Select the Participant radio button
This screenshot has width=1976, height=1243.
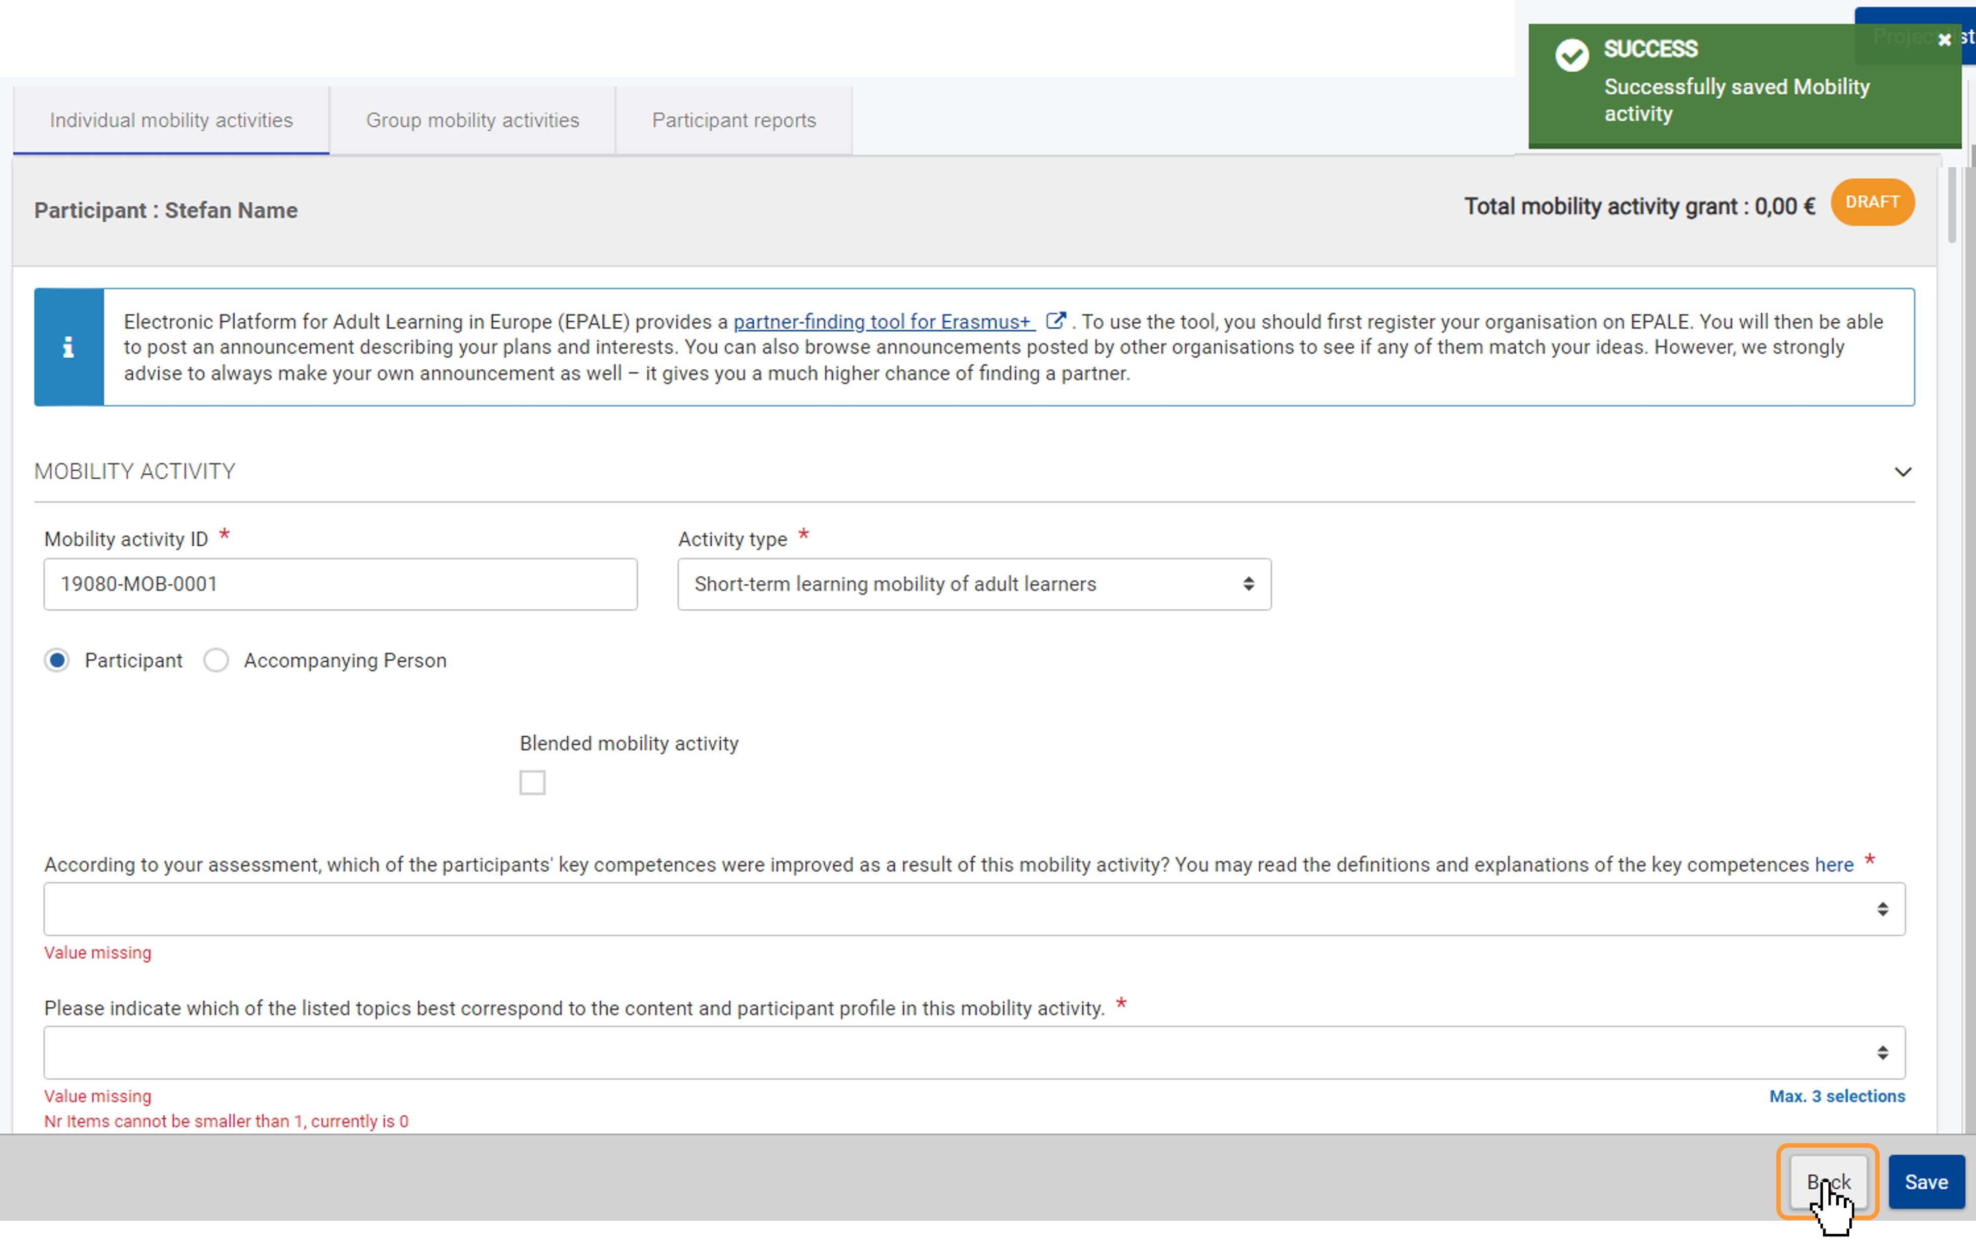[57, 660]
